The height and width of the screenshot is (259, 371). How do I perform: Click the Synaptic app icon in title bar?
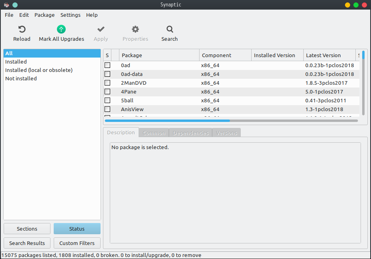(6, 5)
